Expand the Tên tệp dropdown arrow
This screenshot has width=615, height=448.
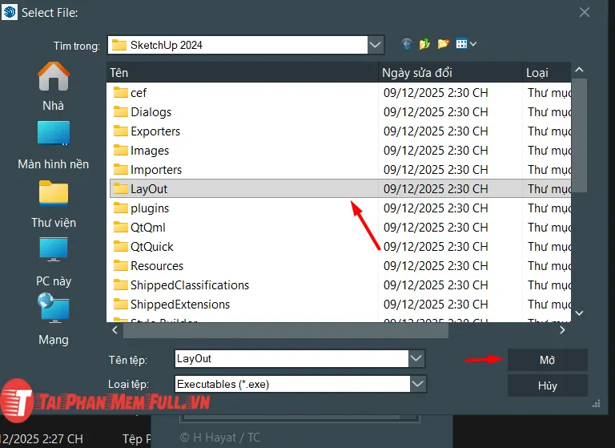(416, 358)
